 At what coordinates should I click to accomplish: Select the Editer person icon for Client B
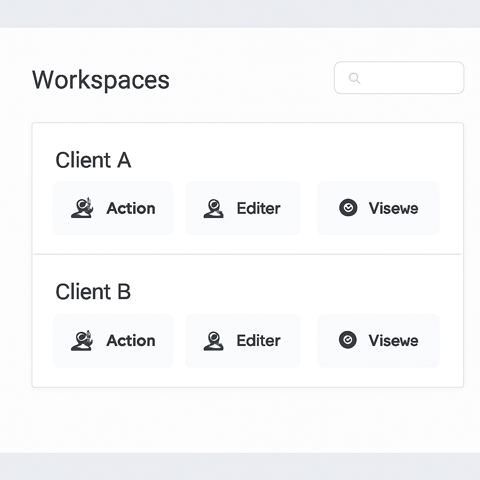click(x=213, y=341)
